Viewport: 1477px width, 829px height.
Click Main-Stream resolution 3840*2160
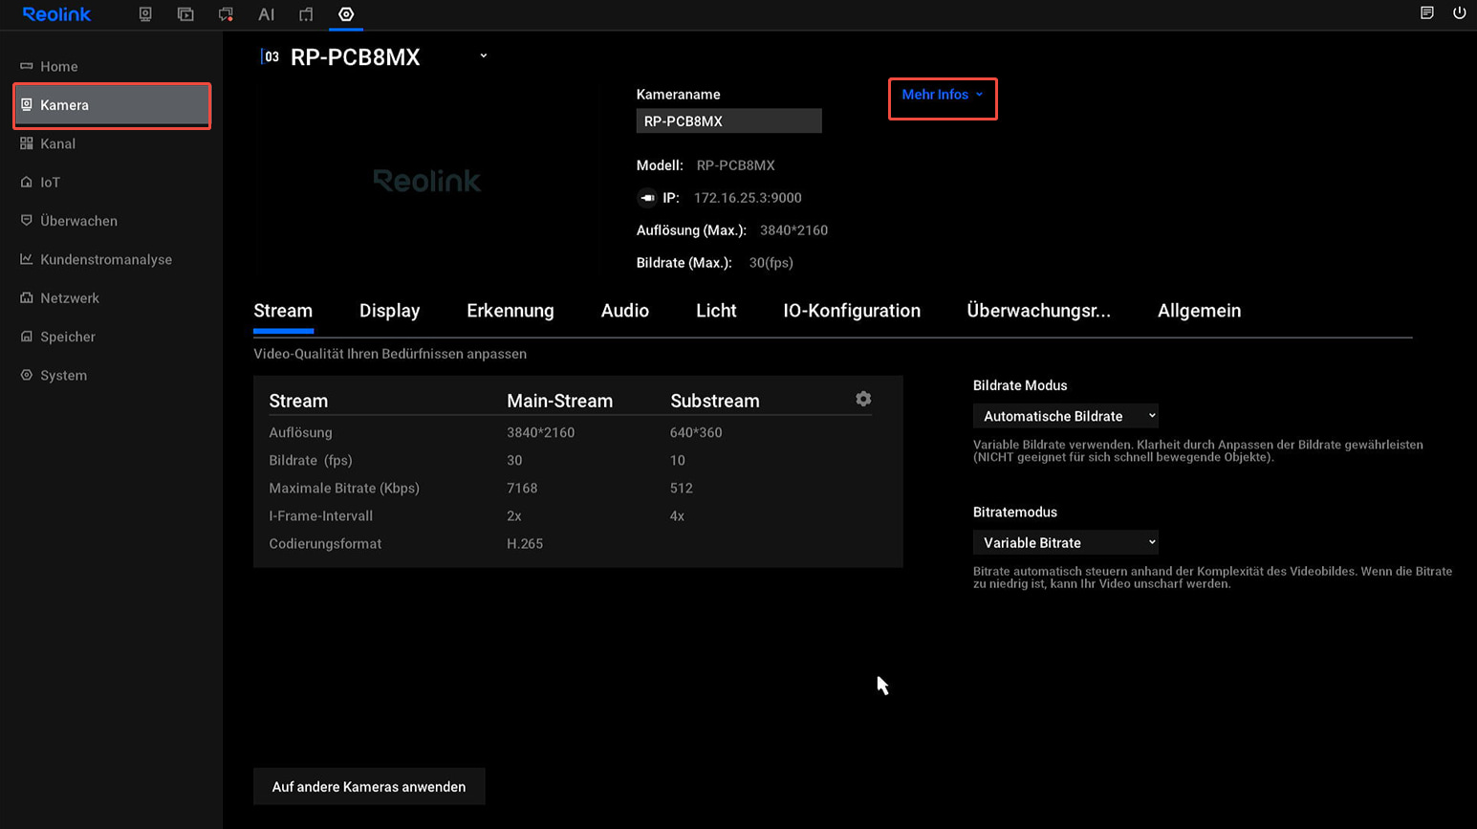[540, 432]
